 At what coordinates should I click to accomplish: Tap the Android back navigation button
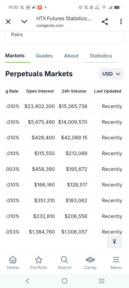pos(27,280)
